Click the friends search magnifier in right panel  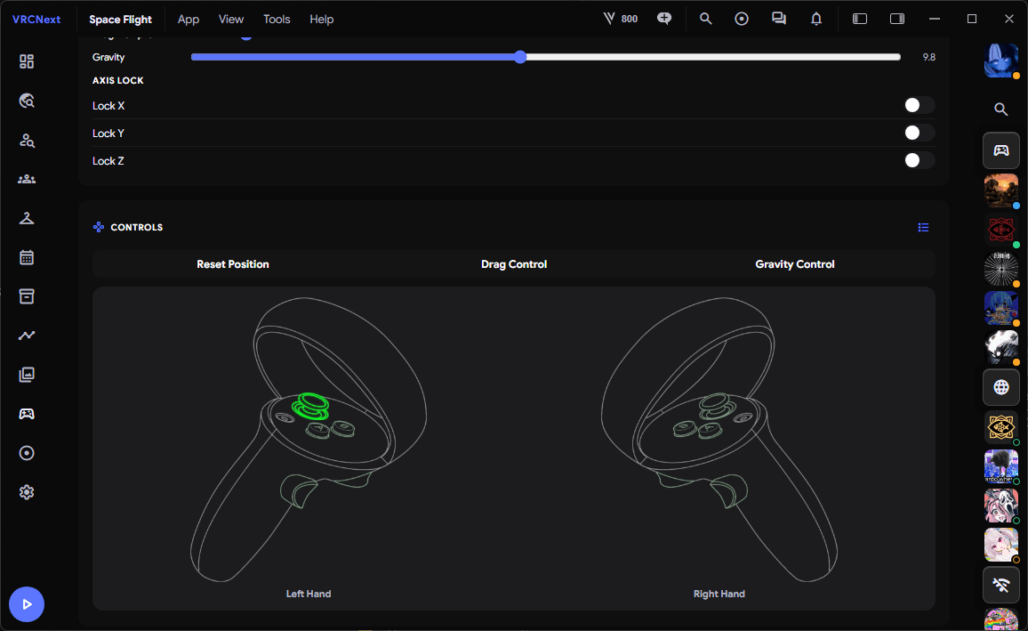[x=1000, y=109]
